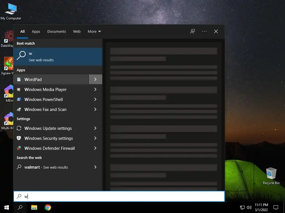Open Windows Media Player result
The width and height of the screenshot is (285, 213).
pos(51,90)
